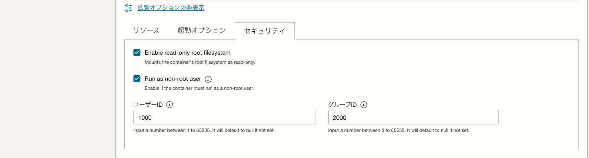Uncheck Enable read-only root filesystem
The width and height of the screenshot is (589, 158).
(x=137, y=53)
